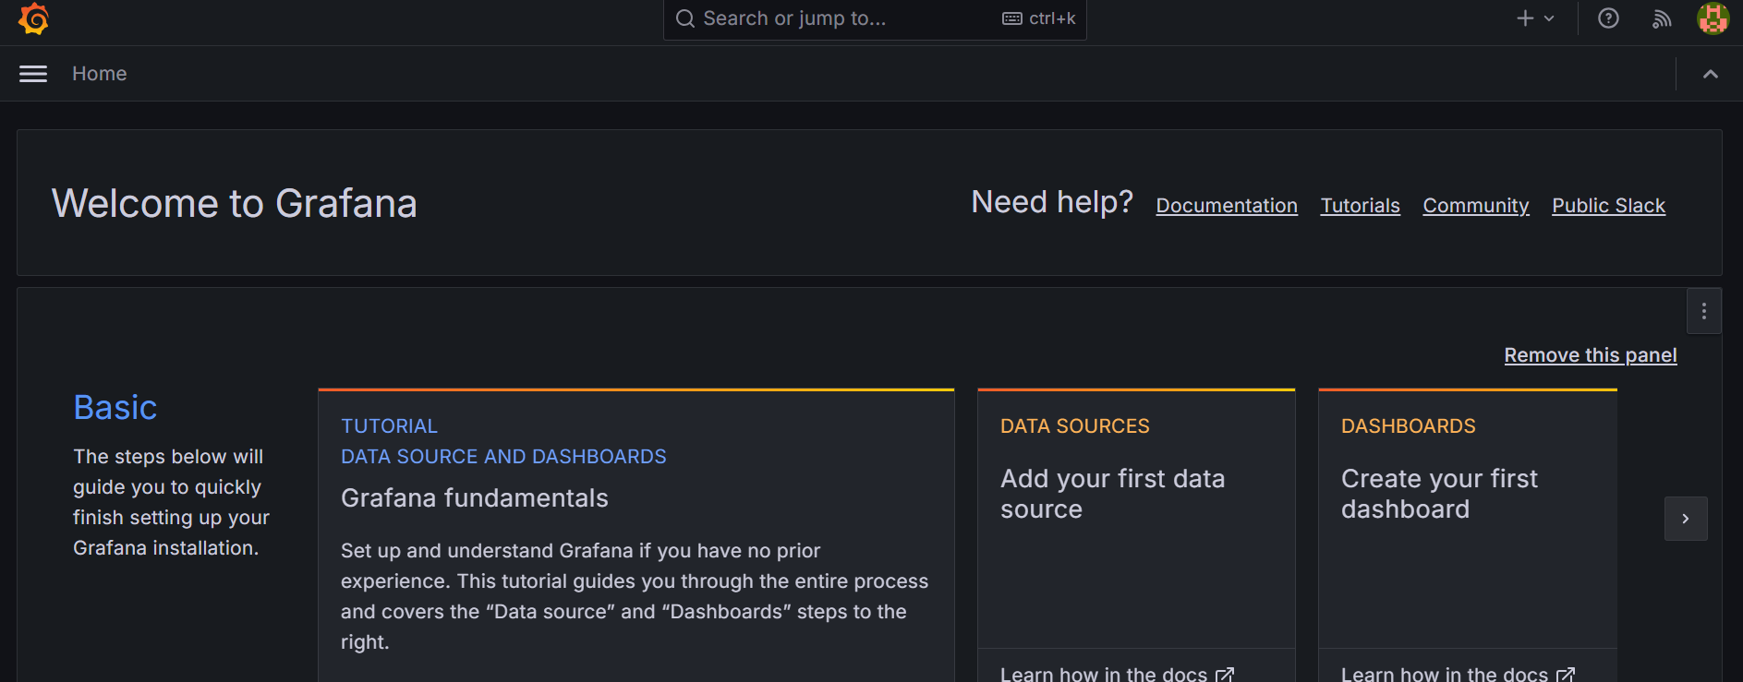
Task: Open the Community link
Action: coord(1475,206)
